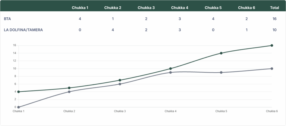Select the Chukka 3 column header
Viewport: 286px width, 126px height.
tap(146, 8)
